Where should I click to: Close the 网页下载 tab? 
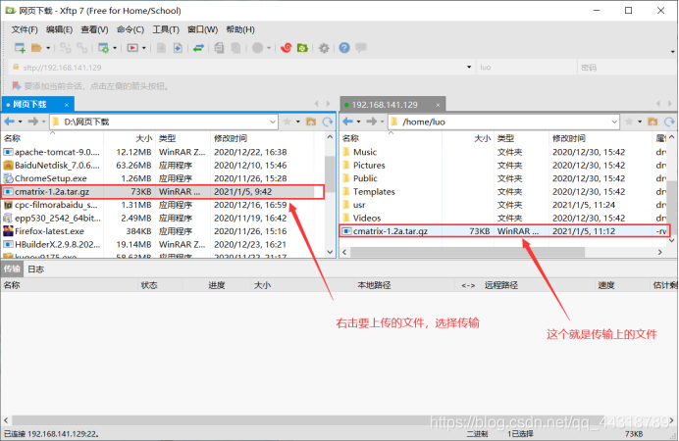pos(67,105)
